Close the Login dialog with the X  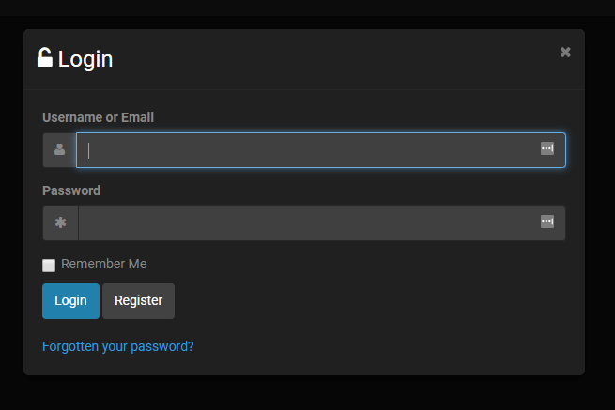(565, 52)
